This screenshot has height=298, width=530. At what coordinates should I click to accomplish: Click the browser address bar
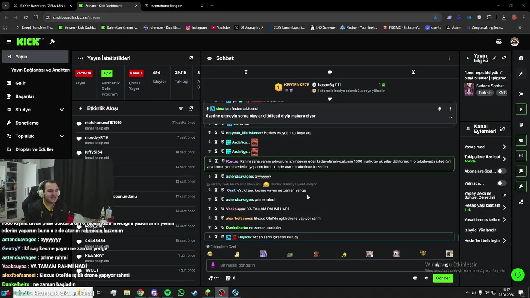240,17
